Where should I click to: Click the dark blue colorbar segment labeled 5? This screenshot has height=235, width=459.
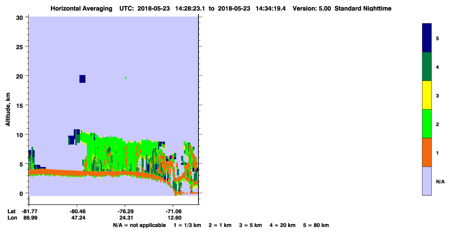tap(427, 38)
